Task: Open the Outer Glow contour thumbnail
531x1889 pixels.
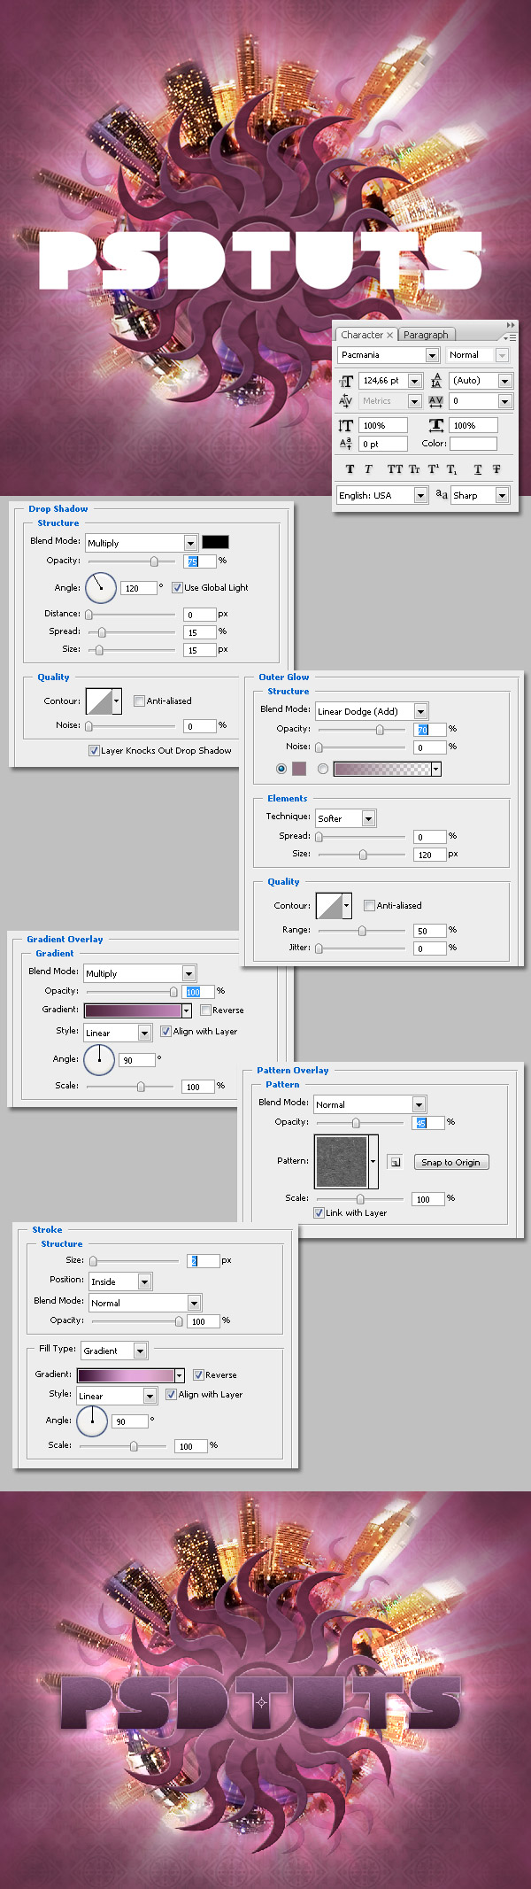Action: (x=329, y=906)
